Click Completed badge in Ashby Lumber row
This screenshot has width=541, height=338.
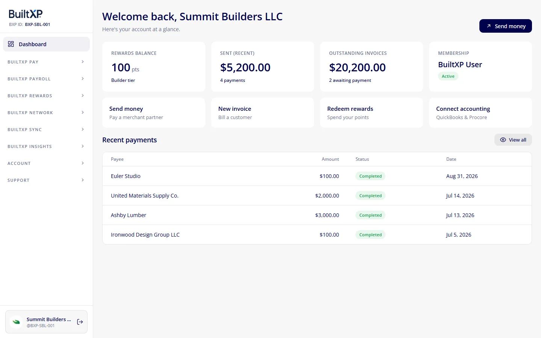370,215
